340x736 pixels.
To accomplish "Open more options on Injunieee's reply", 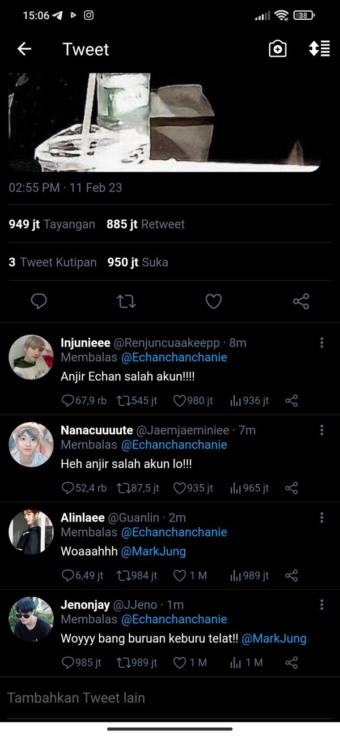I will tap(321, 343).
